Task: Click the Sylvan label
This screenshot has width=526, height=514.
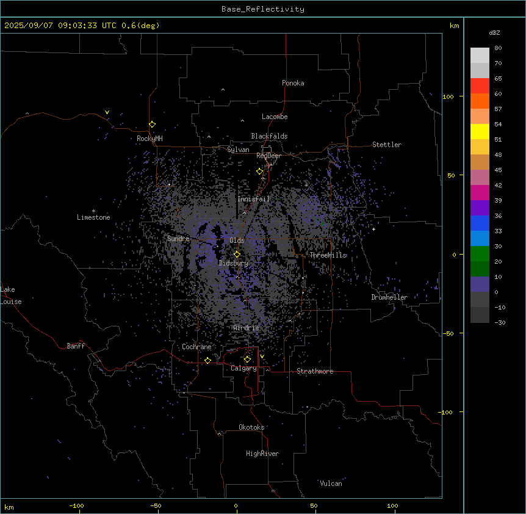Action: tap(238, 150)
